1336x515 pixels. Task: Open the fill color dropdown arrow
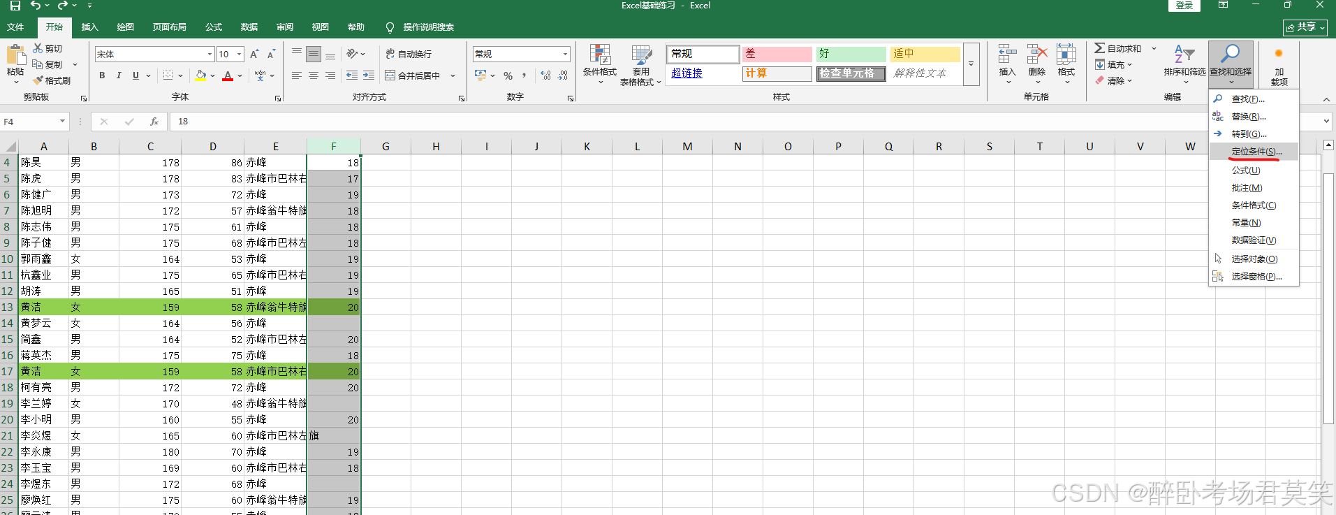[x=212, y=75]
